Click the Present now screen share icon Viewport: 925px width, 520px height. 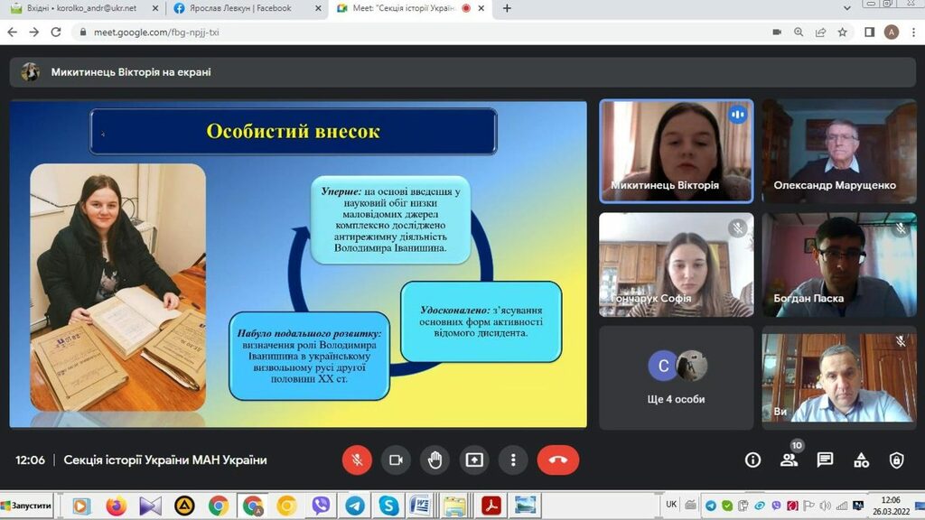click(x=474, y=460)
